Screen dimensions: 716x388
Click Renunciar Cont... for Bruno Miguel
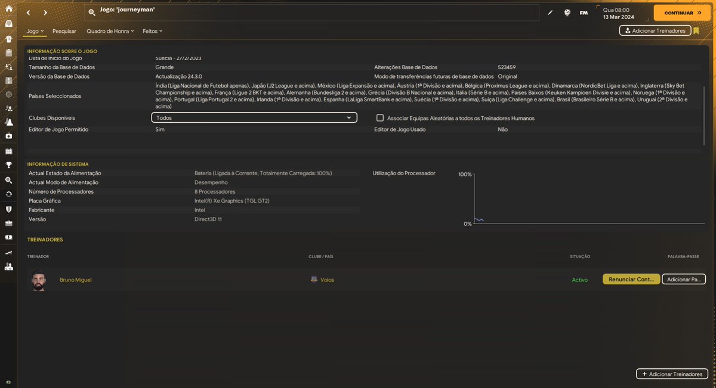pos(631,279)
